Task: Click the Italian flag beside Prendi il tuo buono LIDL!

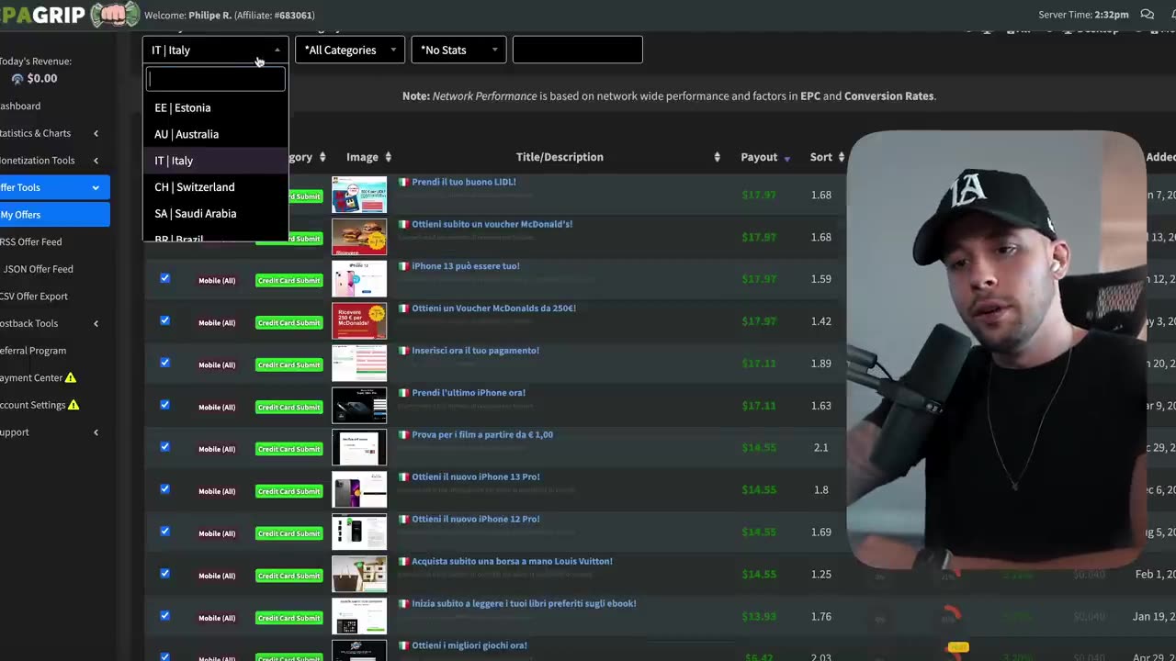Action: pos(403,182)
